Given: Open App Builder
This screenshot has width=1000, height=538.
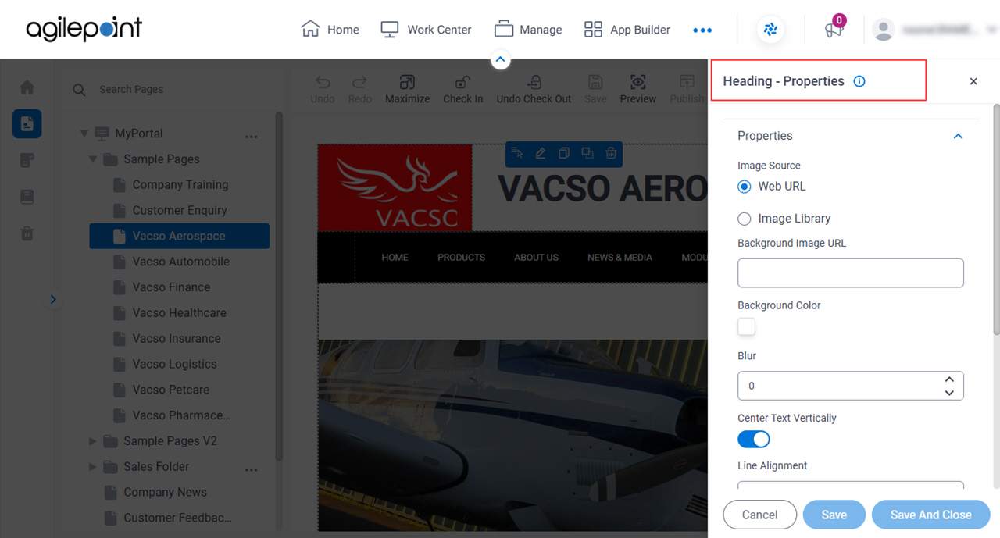Looking at the screenshot, I should coord(627,30).
